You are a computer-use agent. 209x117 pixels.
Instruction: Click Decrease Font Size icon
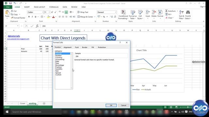[55, 12]
